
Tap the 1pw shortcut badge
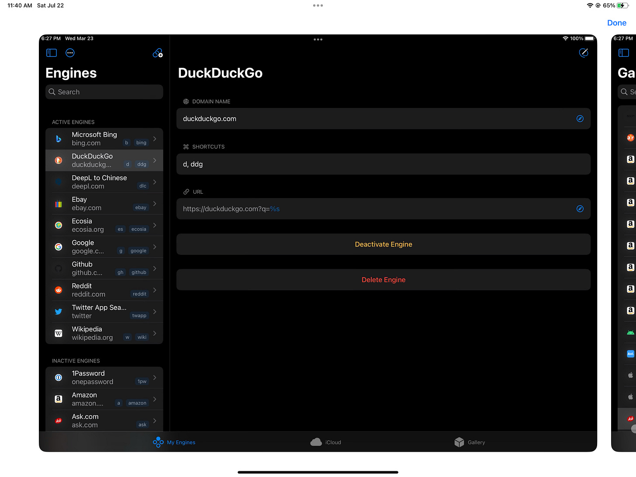[142, 381]
